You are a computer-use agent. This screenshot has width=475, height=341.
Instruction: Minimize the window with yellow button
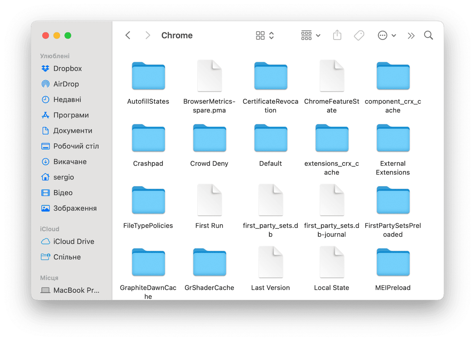tap(57, 35)
